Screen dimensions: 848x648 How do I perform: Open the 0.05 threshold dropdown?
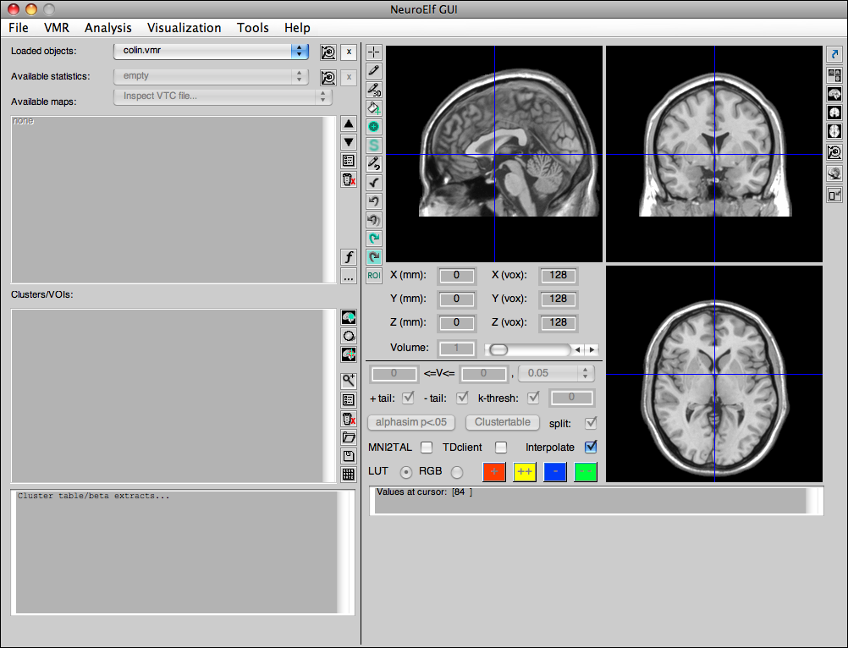554,373
